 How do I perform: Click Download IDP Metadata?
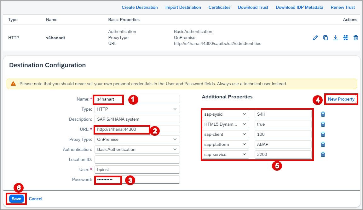click(299, 8)
